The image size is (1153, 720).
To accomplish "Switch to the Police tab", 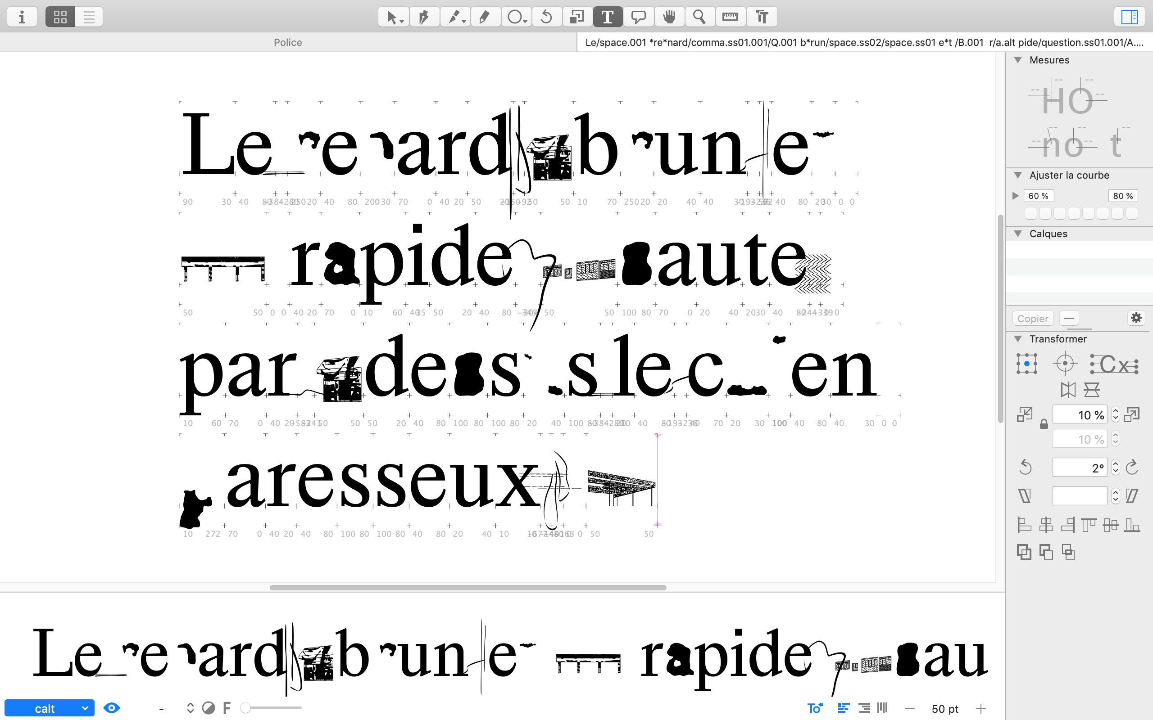I will pyautogui.click(x=288, y=42).
